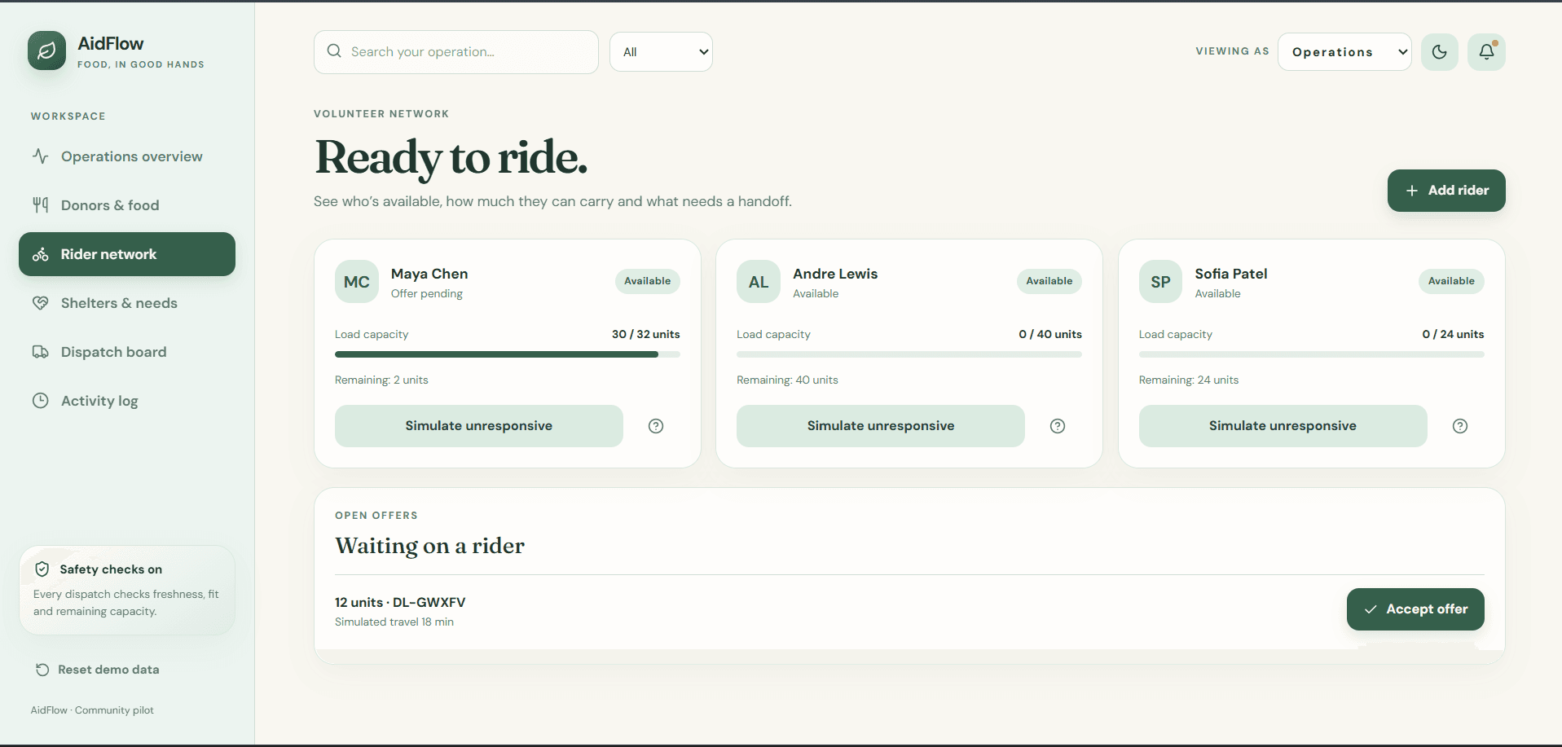
Task: Accept offer for DL-GWXFV
Action: pos(1415,609)
